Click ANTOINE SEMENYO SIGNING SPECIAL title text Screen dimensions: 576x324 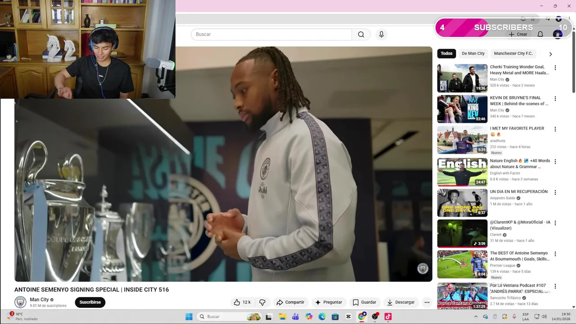pyautogui.click(x=91, y=289)
